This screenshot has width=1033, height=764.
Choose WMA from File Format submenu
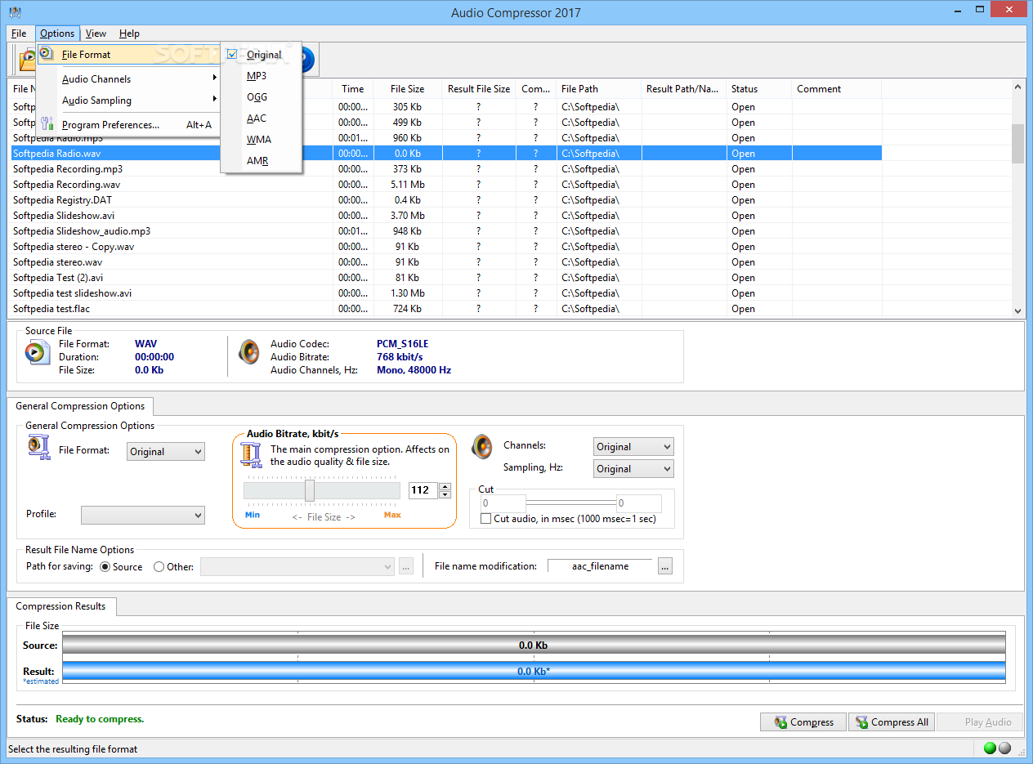[x=262, y=140]
